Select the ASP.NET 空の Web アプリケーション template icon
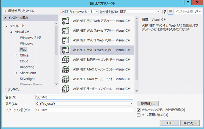The height and width of the screenshot is (129, 204). point(66,21)
